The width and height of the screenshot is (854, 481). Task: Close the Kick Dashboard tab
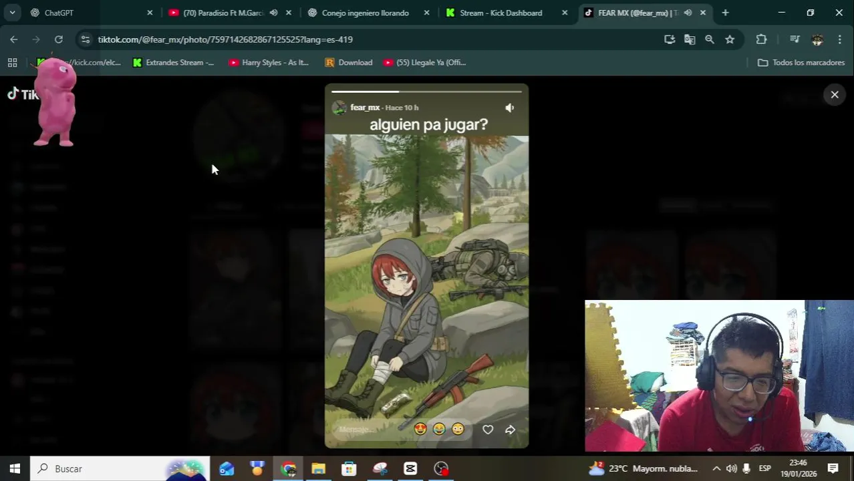pyautogui.click(x=565, y=13)
